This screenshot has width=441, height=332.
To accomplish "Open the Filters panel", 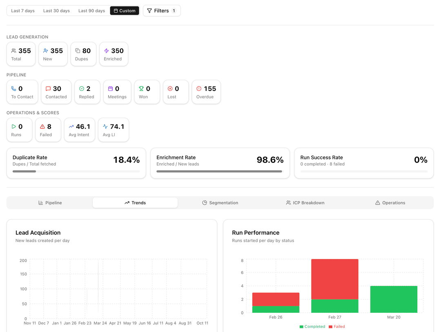I will (x=162, y=11).
